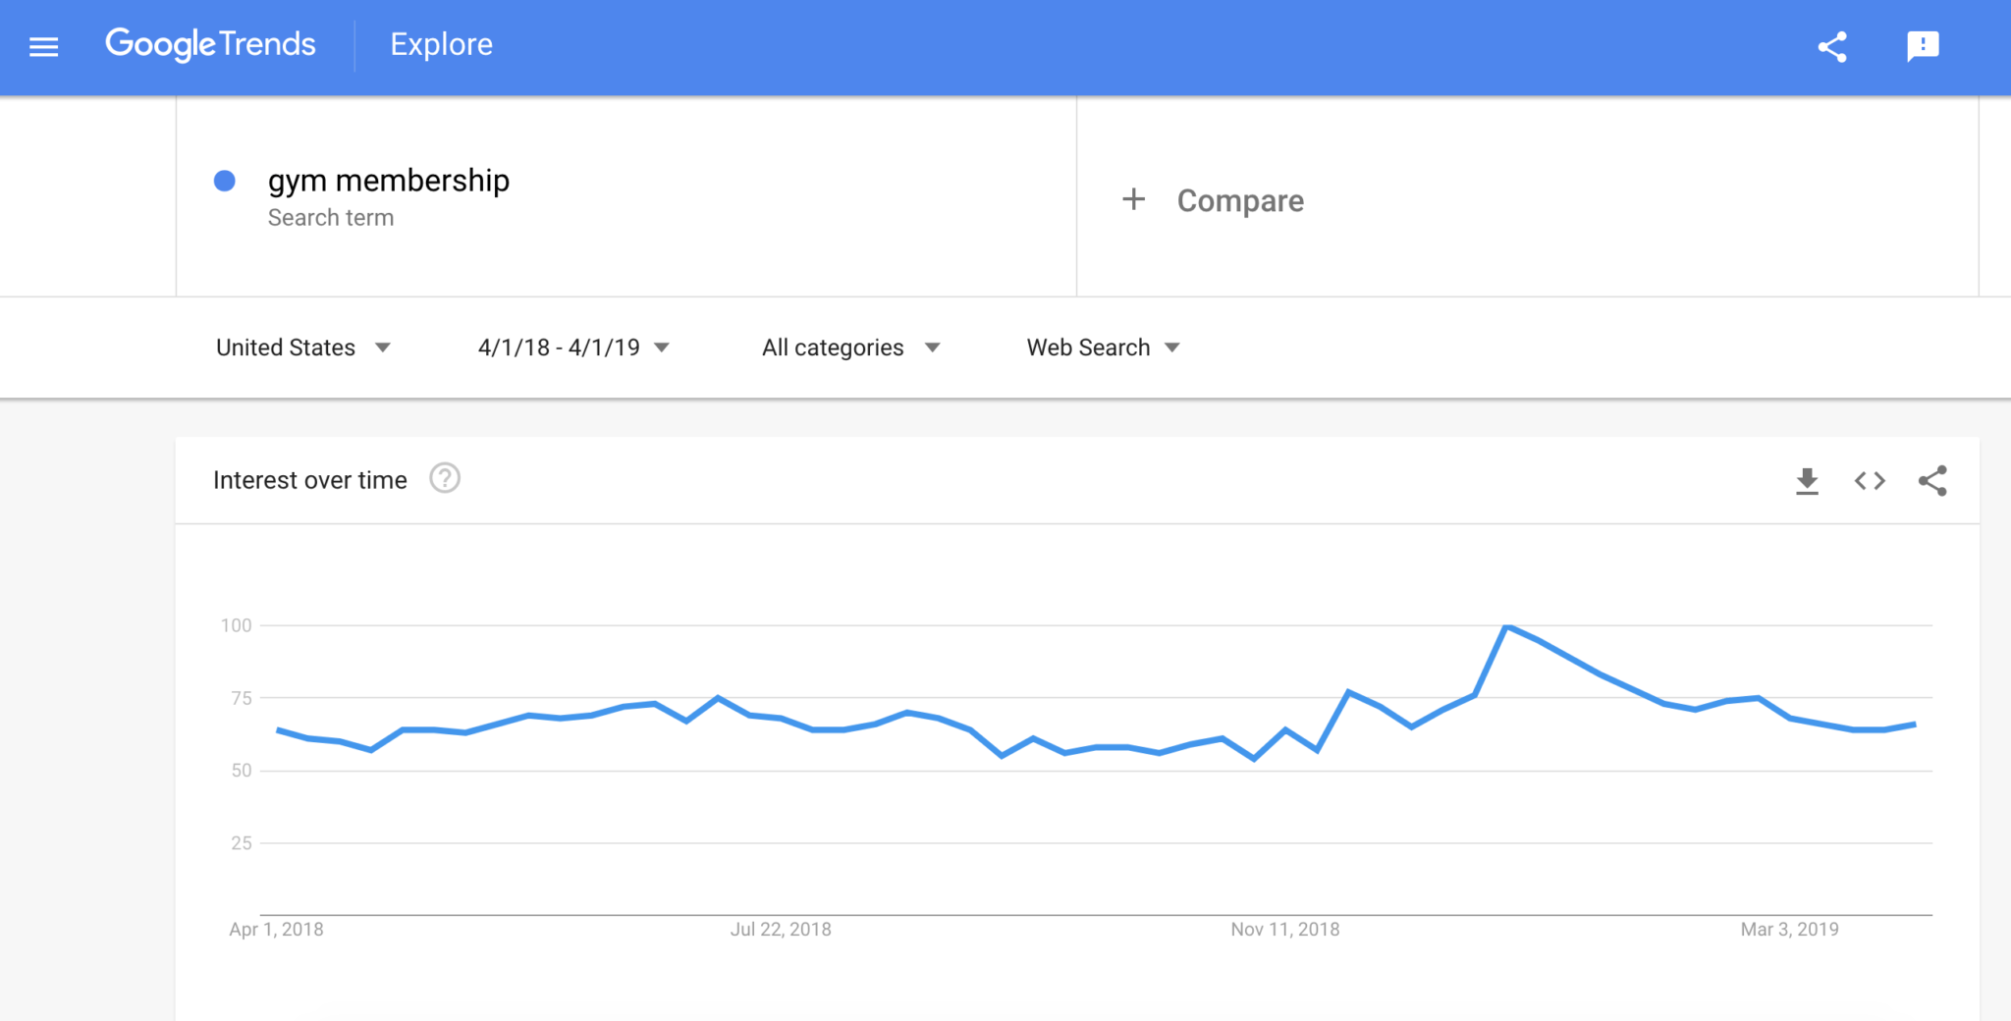Screen dimensions: 2011x1021
Task: Open the send feedback icon
Action: click(x=1923, y=46)
